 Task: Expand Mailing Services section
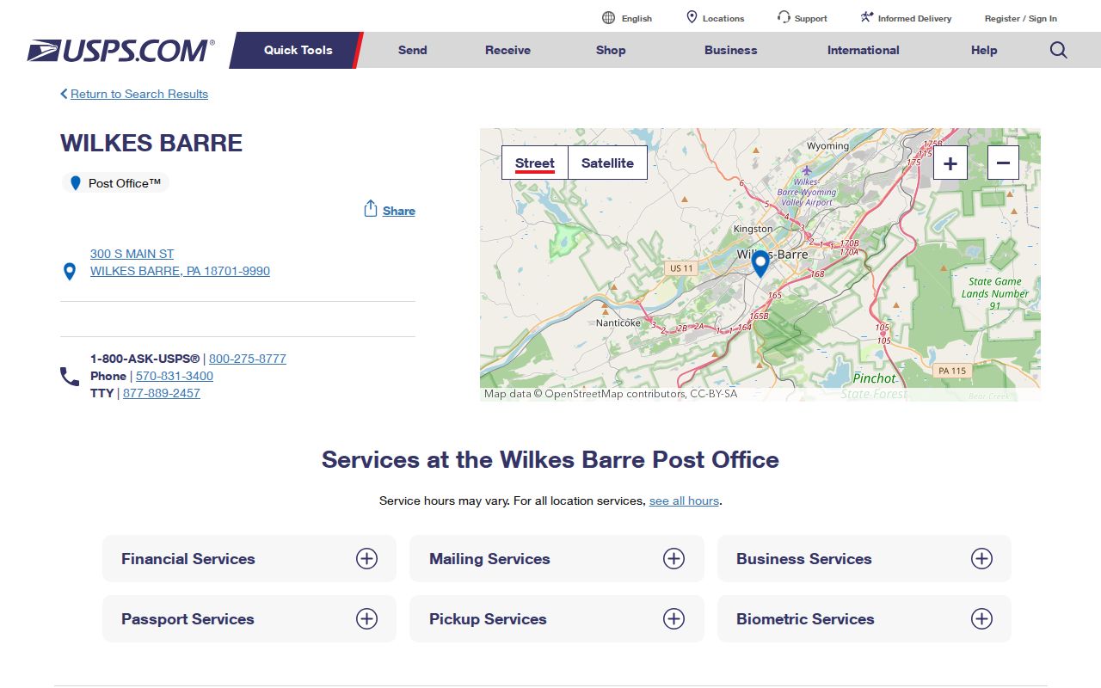click(x=557, y=559)
